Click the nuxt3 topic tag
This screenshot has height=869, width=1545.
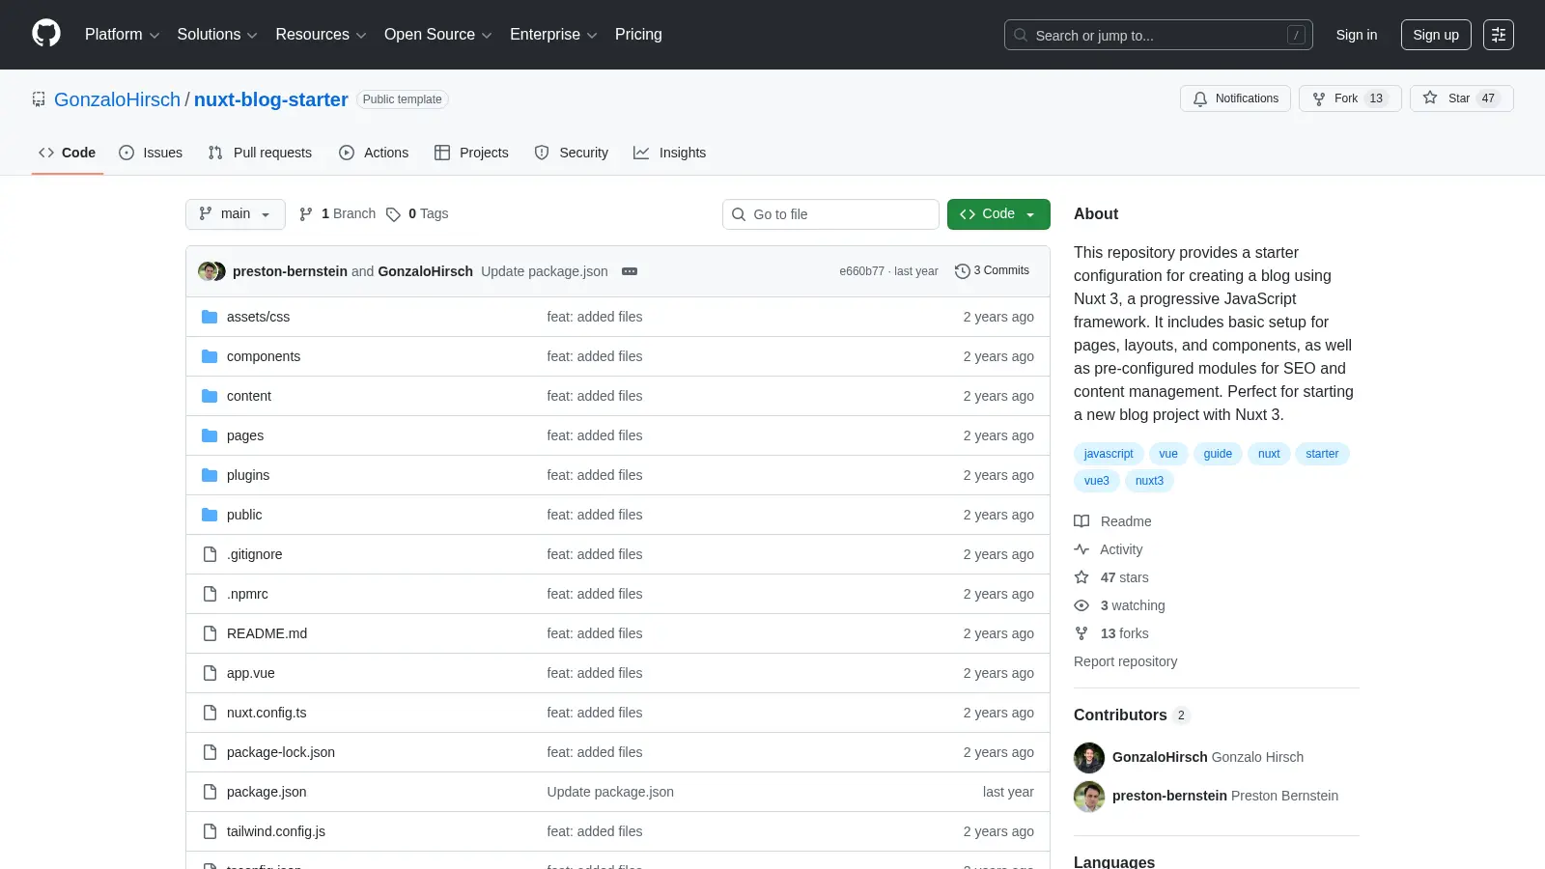(1149, 481)
